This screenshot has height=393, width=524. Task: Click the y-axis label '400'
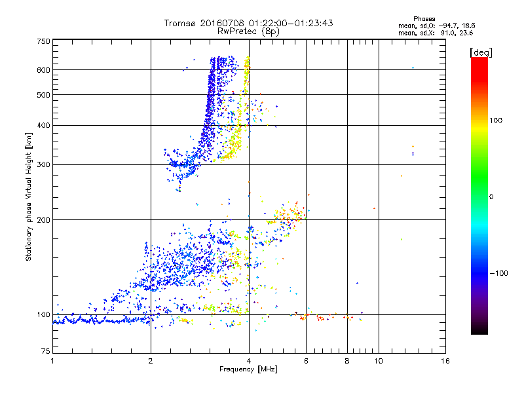(x=43, y=126)
